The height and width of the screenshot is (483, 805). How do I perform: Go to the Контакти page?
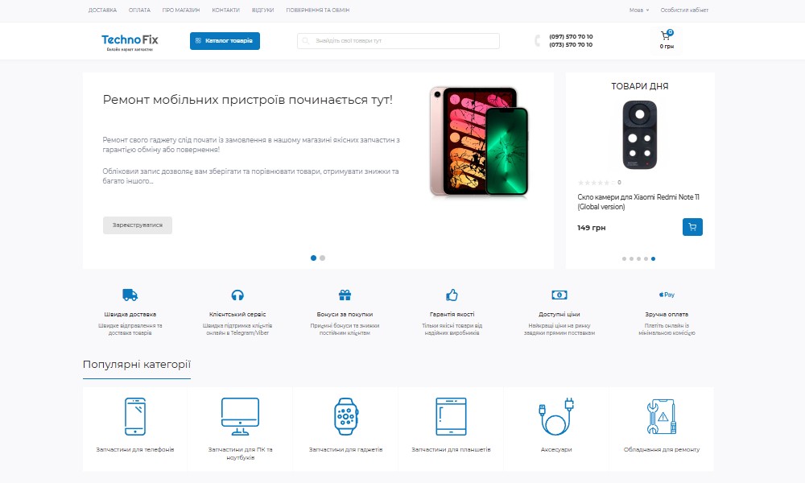(x=226, y=10)
